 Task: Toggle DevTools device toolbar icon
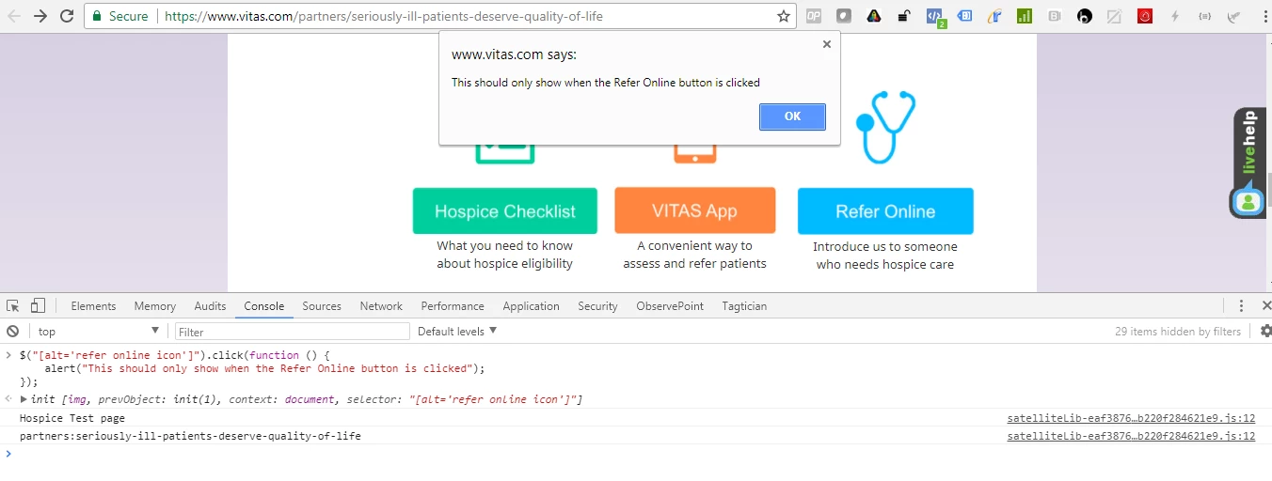click(x=38, y=305)
